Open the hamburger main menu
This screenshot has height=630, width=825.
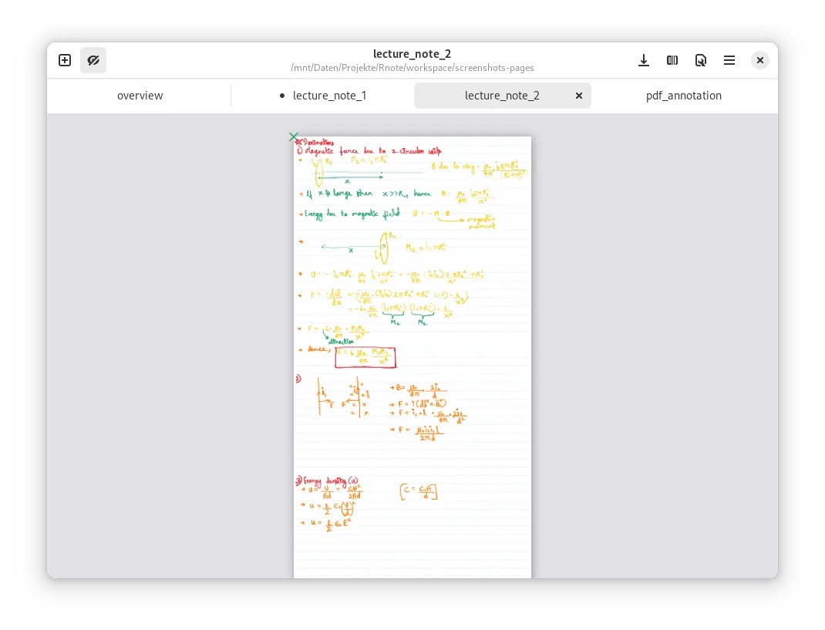pyautogui.click(x=729, y=60)
